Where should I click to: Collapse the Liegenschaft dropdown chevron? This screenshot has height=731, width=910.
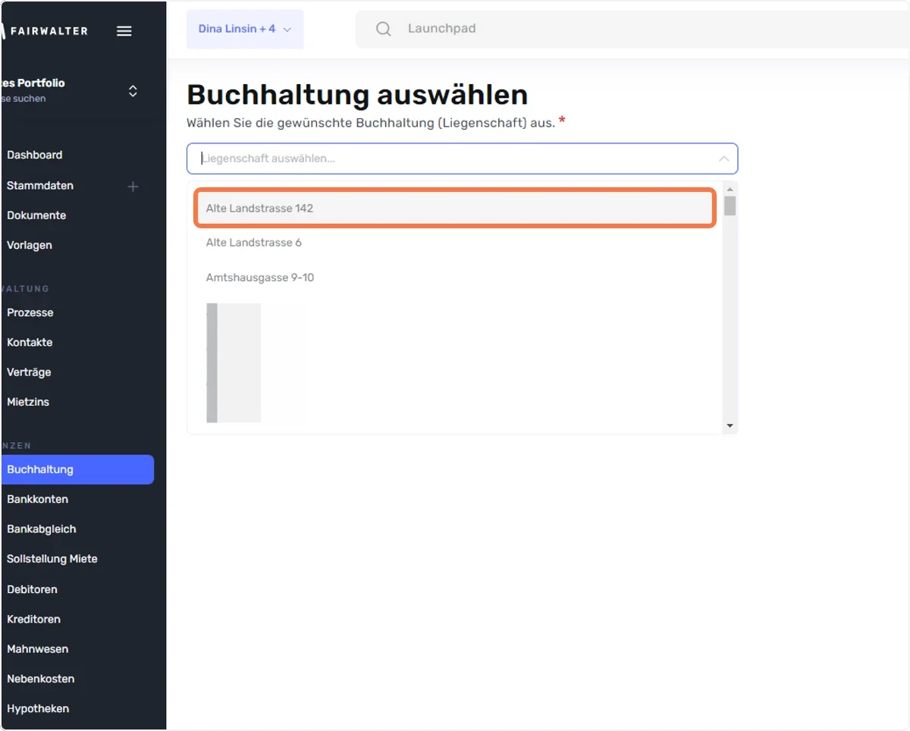[x=723, y=159]
